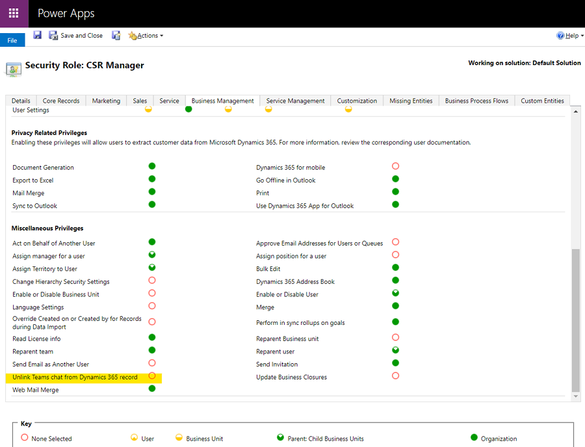Toggle Dynamics 365 for mobile privilege circle

pyautogui.click(x=395, y=166)
